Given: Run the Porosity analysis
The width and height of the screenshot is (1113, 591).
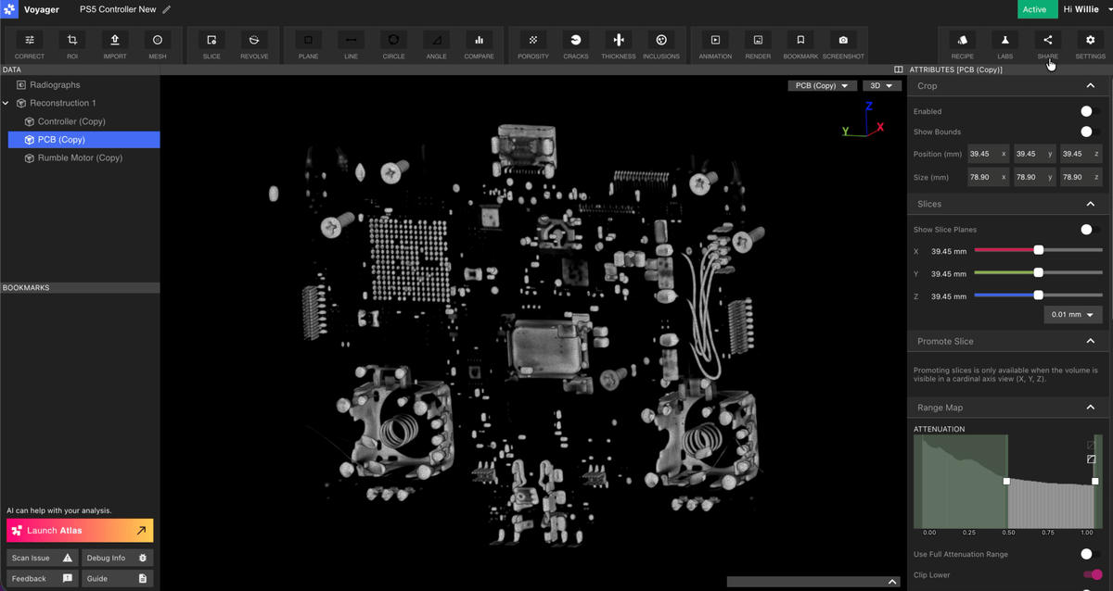Looking at the screenshot, I should pos(533,45).
